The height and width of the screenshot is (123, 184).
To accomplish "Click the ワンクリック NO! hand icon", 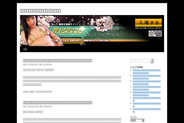I will 155,34.
